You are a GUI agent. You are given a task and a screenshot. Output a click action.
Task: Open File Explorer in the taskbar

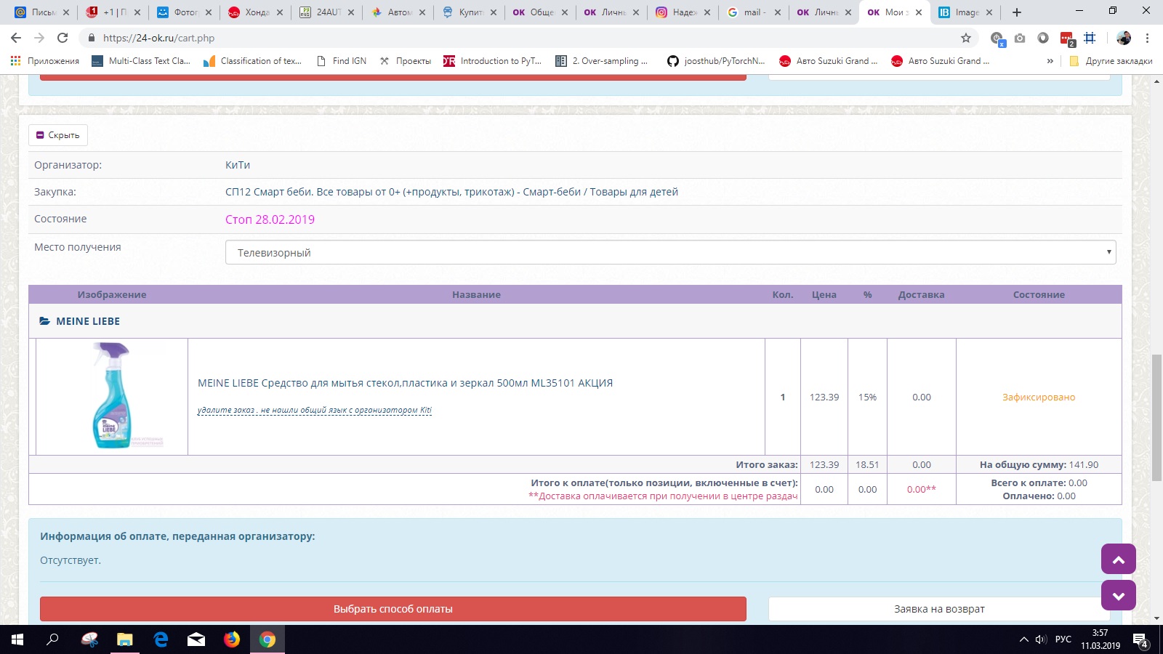pyautogui.click(x=125, y=639)
